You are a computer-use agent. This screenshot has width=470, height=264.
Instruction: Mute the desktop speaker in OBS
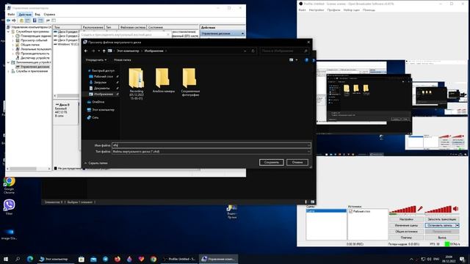pyautogui.click(x=456, y=208)
